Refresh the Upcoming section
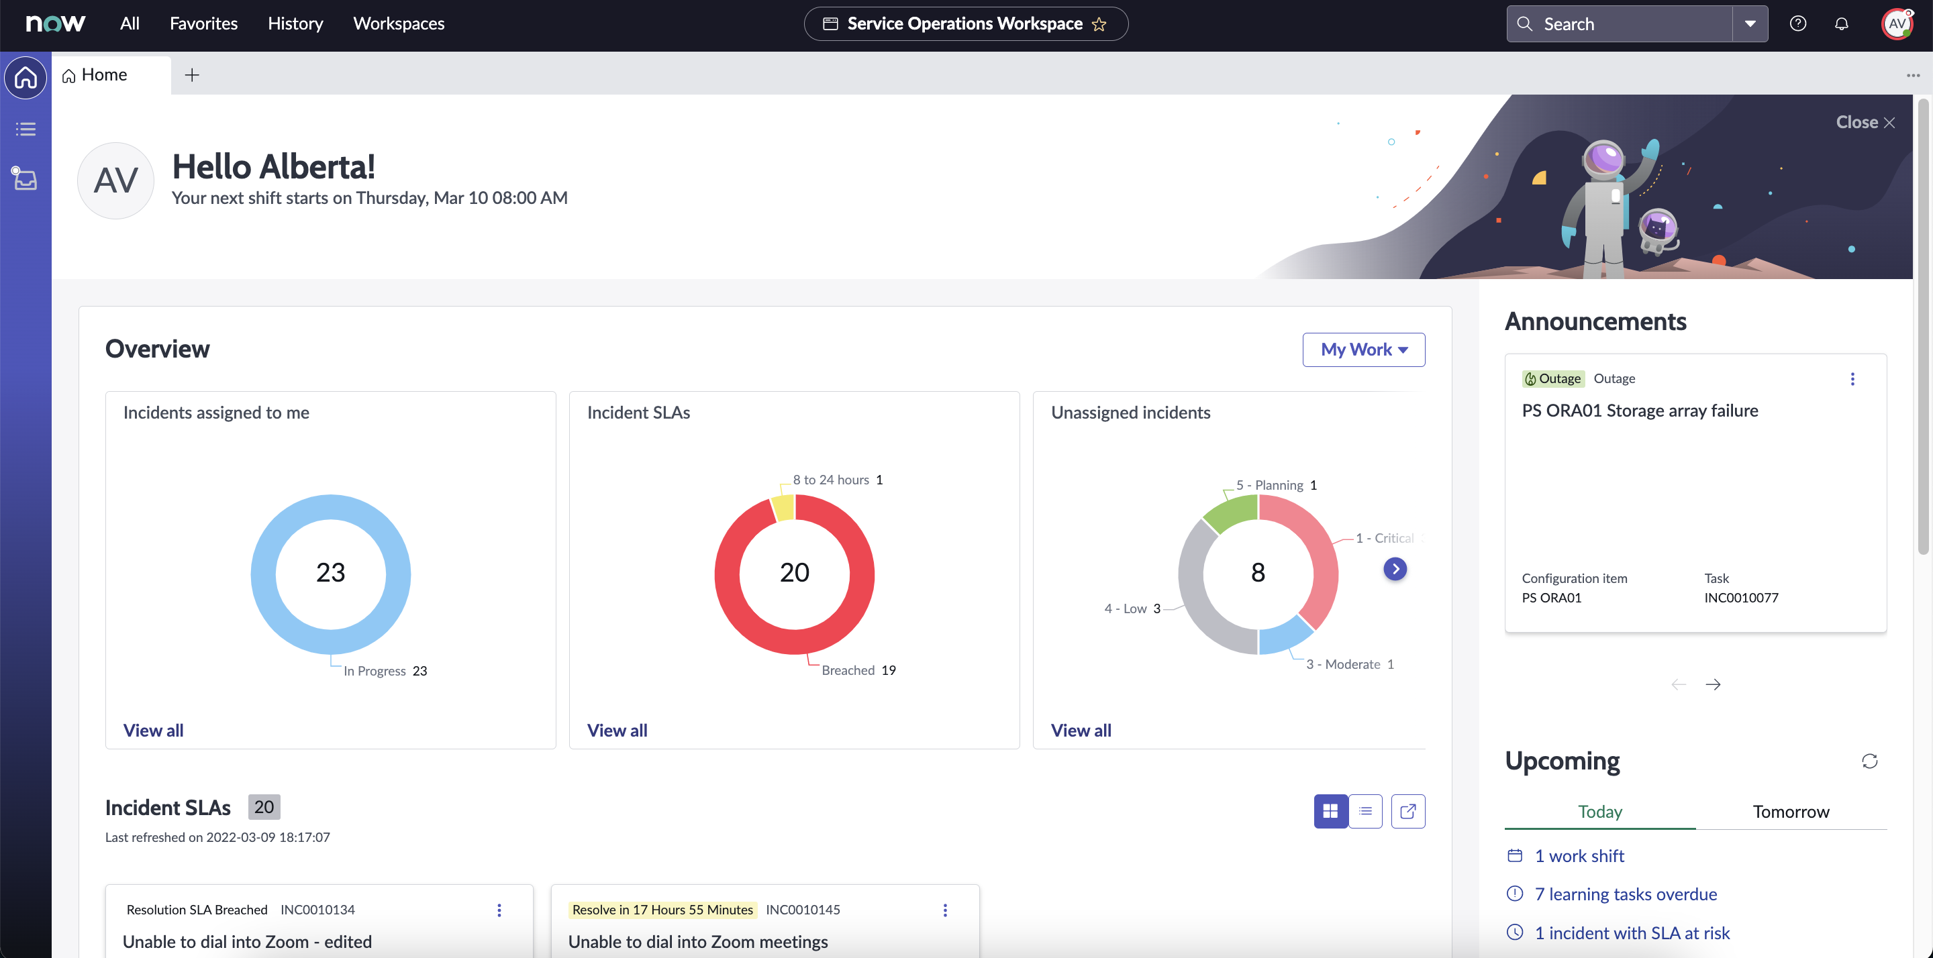The width and height of the screenshot is (1933, 958). click(x=1869, y=761)
